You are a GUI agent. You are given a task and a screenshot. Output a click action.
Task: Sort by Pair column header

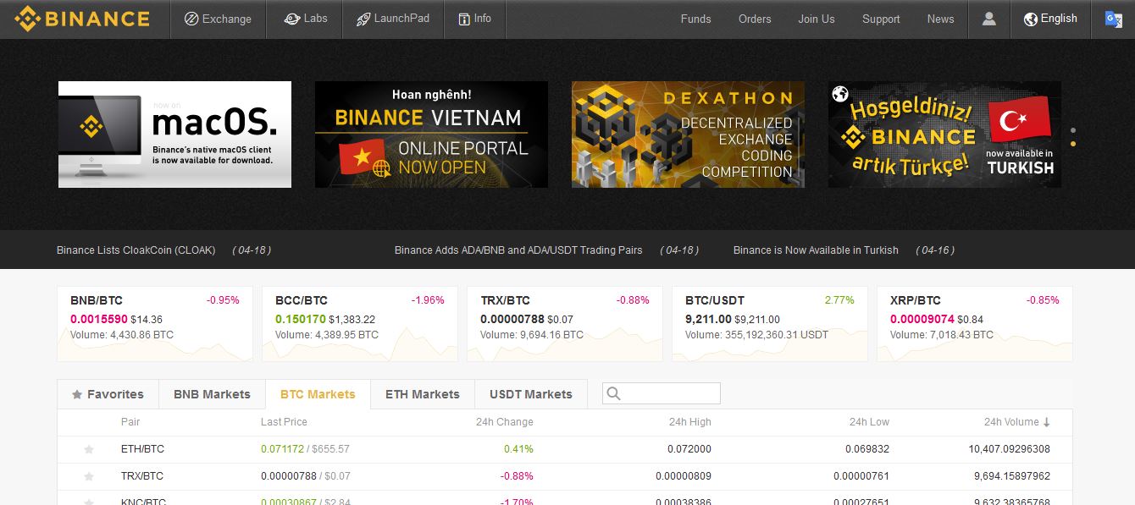pyautogui.click(x=130, y=422)
